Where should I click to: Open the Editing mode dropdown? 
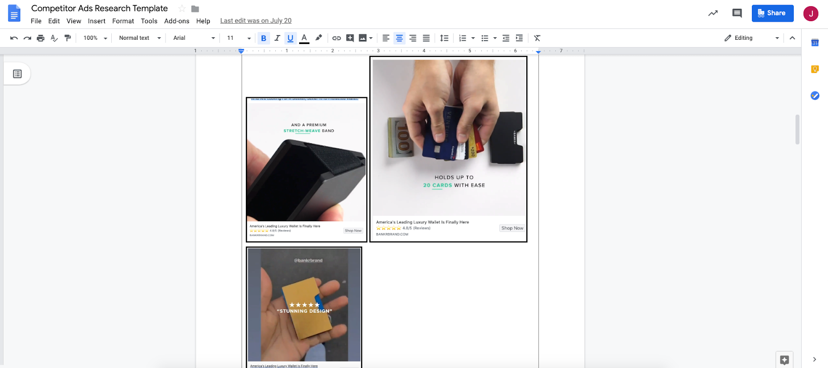pos(751,38)
